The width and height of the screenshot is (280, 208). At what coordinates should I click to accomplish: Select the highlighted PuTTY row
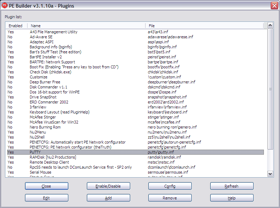pyautogui.click(x=136, y=152)
